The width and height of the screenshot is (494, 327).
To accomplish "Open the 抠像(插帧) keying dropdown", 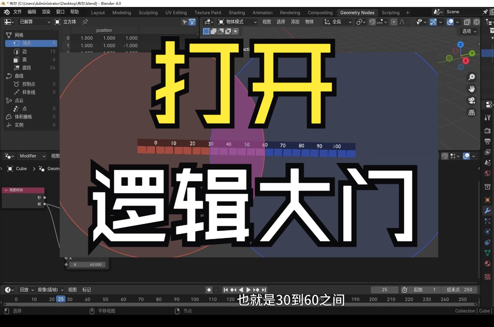I will pyautogui.click(x=51, y=290).
